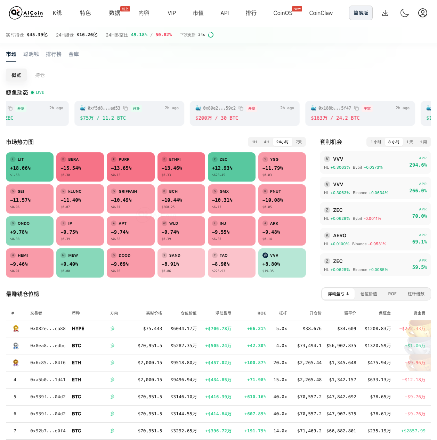The width and height of the screenshot is (437, 440).
Task: Click the AiCoin logo
Action: (26, 13)
